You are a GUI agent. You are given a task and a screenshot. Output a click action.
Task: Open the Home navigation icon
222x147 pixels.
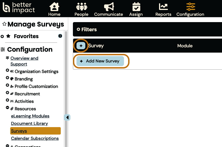(54, 7)
